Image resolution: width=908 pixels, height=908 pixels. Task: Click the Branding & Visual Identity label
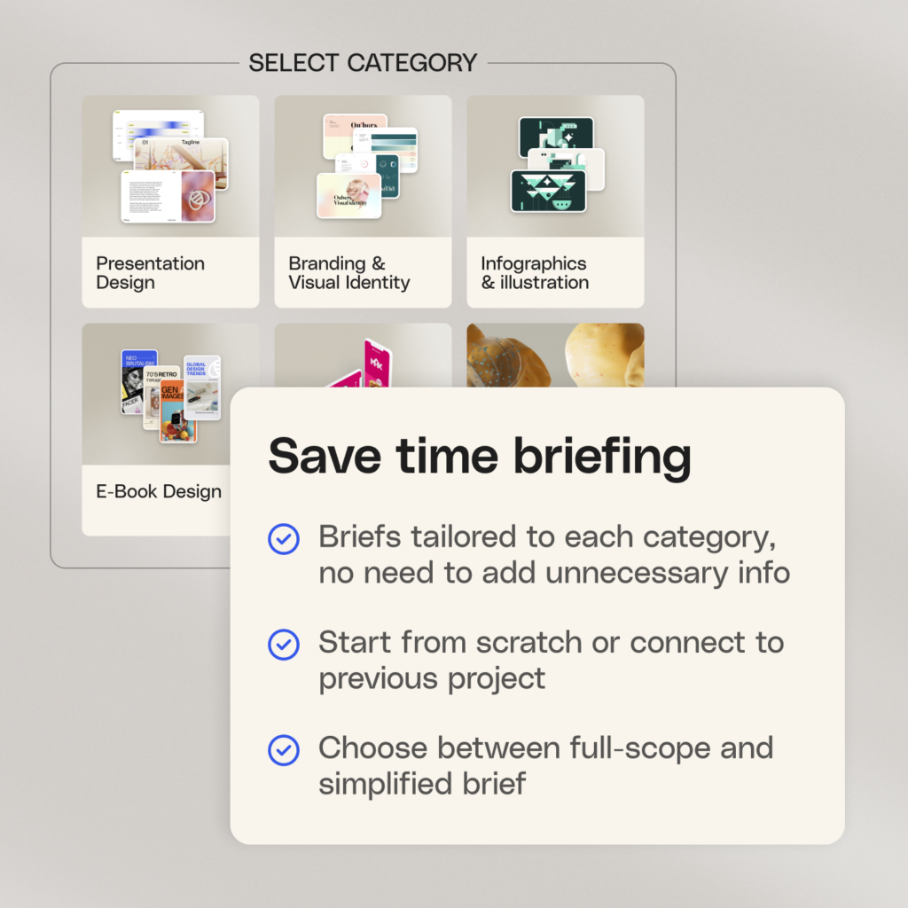[349, 273]
